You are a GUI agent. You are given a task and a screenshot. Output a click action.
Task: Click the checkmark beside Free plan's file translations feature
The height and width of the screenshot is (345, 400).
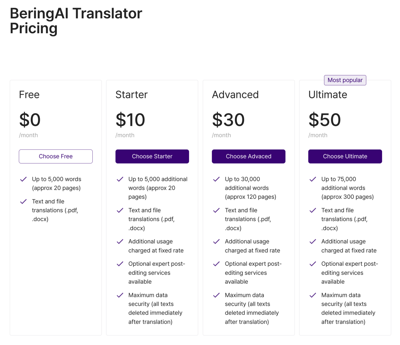point(23,201)
